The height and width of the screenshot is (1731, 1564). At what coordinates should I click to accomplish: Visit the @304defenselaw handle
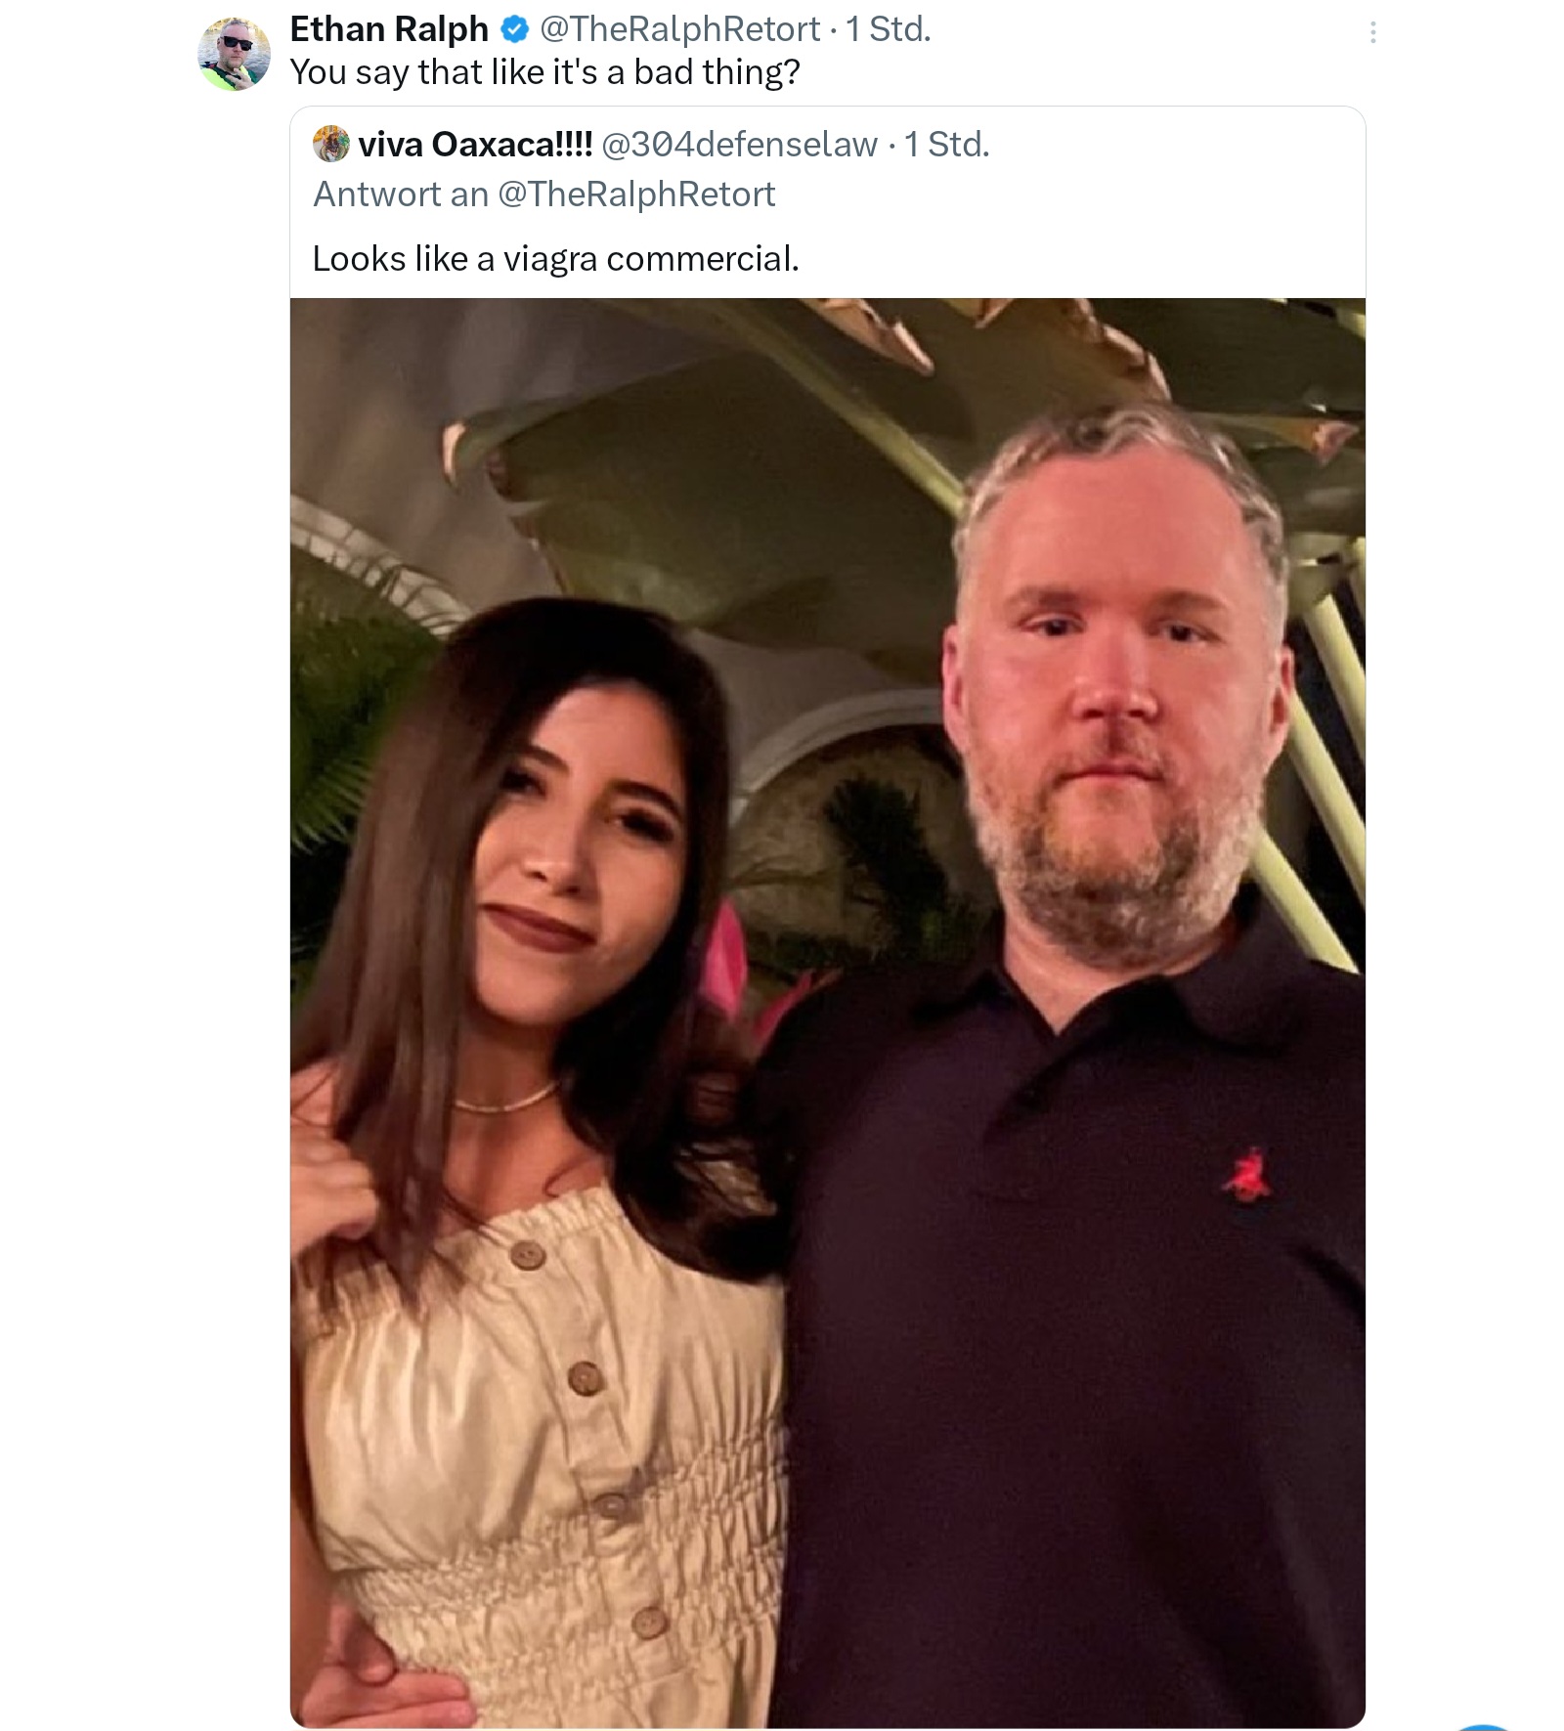(739, 145)
